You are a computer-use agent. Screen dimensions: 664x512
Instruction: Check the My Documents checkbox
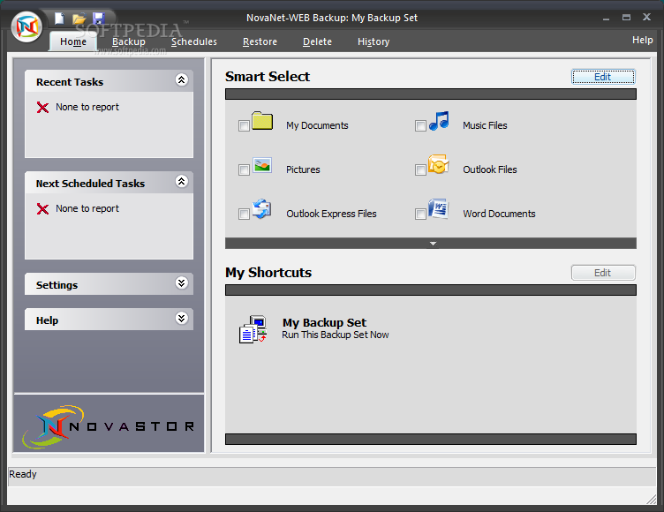pyautogui.click(x=244, y=125)
